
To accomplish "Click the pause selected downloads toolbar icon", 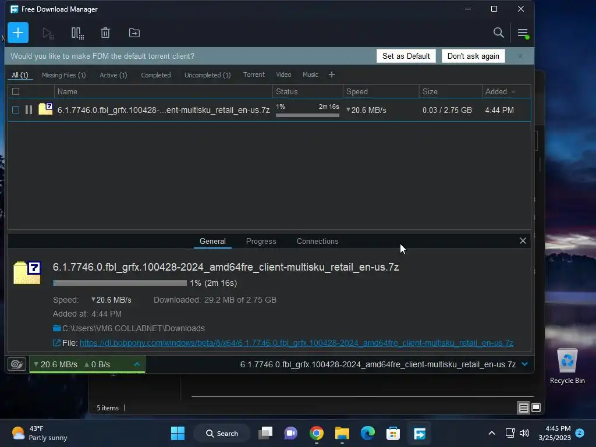I will (x=77, y=33).
